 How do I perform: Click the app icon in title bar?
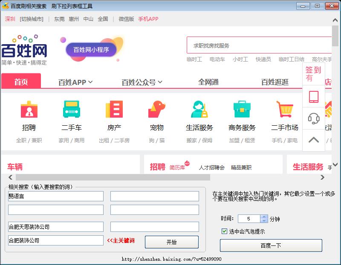tap(5, 6)
